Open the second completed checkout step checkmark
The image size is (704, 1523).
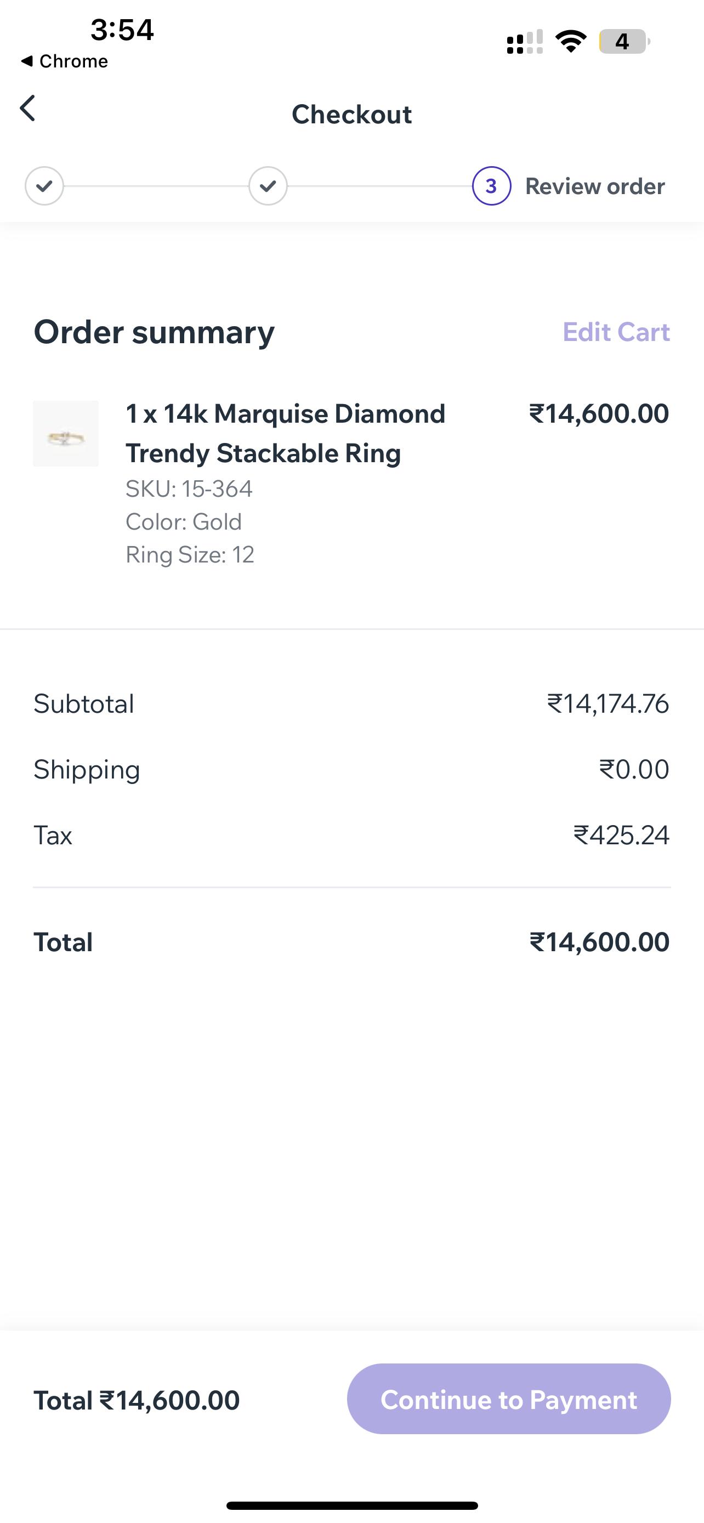tap(268, 186)
